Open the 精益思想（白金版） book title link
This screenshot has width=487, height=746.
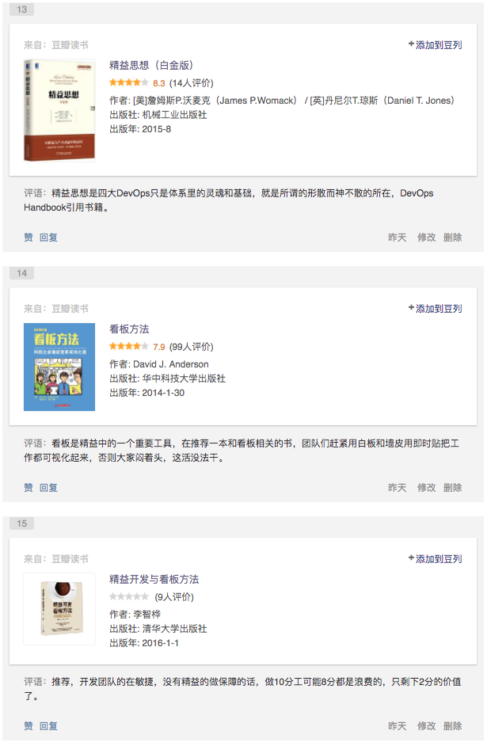coord(150,65)
